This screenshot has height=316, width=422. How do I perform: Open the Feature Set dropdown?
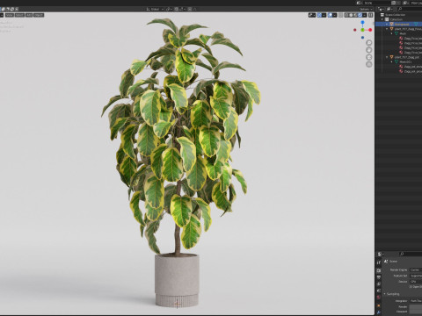click(416, 276)
